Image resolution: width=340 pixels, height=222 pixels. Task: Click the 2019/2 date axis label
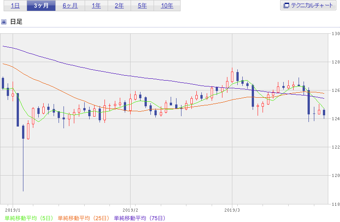[x=130, y=210]
